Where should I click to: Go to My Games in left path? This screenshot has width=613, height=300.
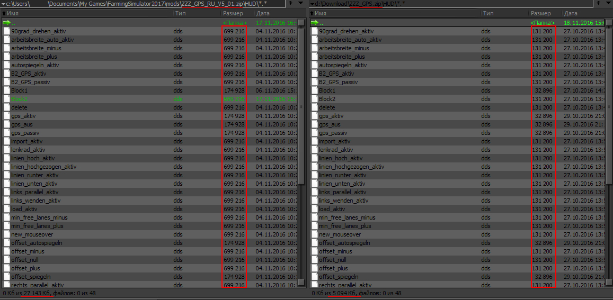pos(93,4)
